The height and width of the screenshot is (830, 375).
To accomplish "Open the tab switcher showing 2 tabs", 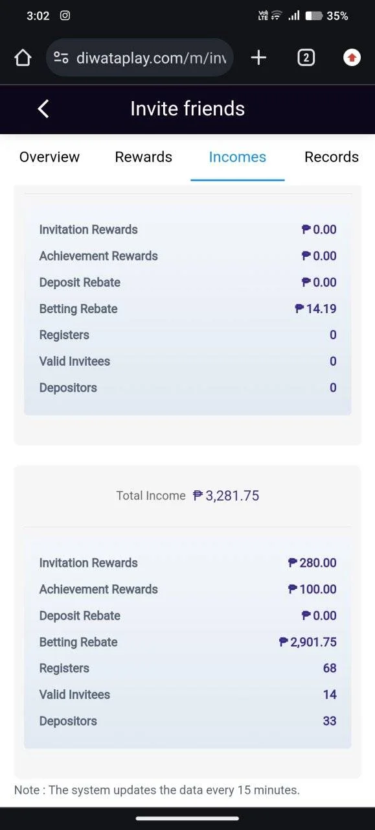I will (306, 58).
